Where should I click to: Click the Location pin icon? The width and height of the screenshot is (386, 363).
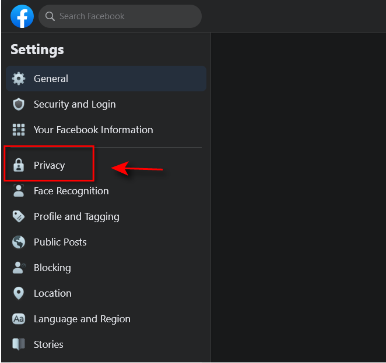pyautogui.click(x=19, y=293)
